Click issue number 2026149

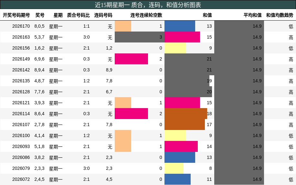pos(21,59)
